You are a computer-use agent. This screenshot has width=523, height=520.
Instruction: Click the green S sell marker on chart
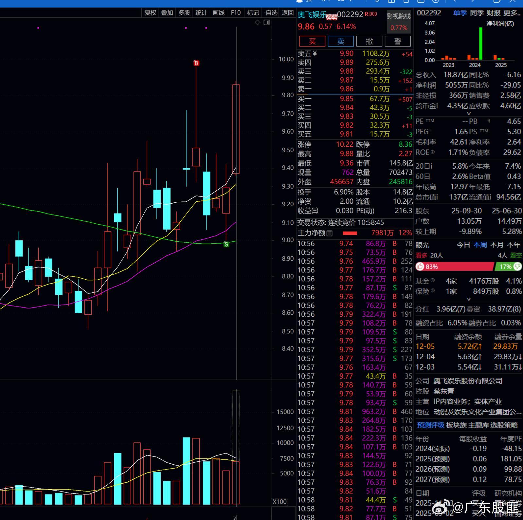[x=226, y=244]
